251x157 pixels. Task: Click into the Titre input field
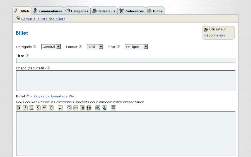(126, 60)
